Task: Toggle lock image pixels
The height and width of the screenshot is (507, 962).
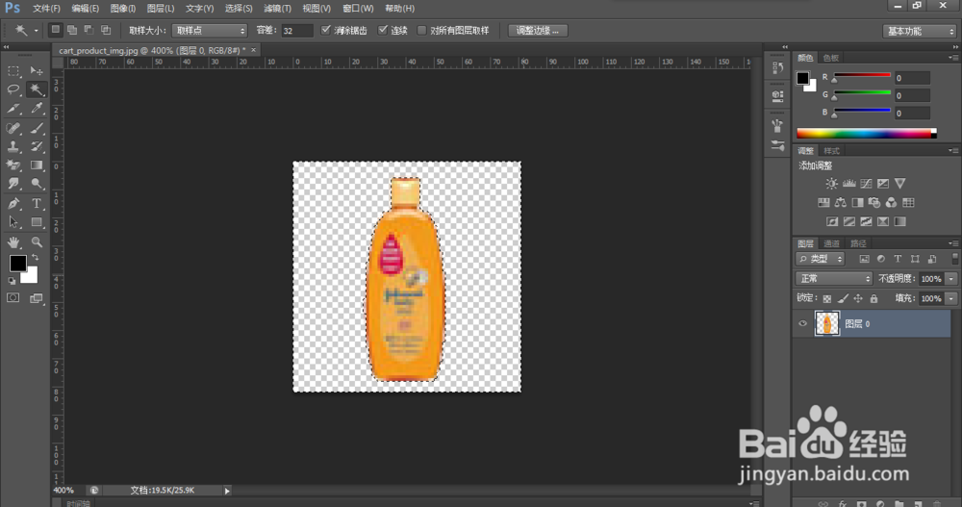Action: pos(843,298)
